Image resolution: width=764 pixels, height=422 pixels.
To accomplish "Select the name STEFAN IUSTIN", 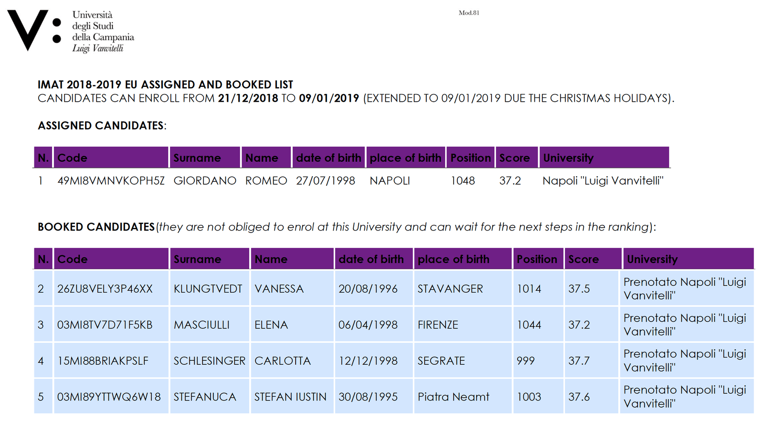I will [x=290, y=397].
